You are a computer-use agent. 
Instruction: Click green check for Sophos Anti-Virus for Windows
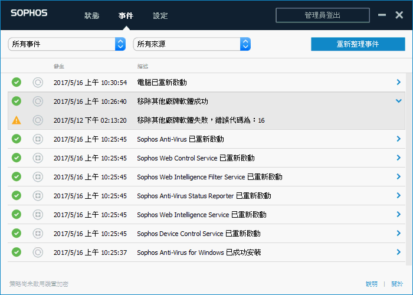pyautogui.click(x=17, y=253)
